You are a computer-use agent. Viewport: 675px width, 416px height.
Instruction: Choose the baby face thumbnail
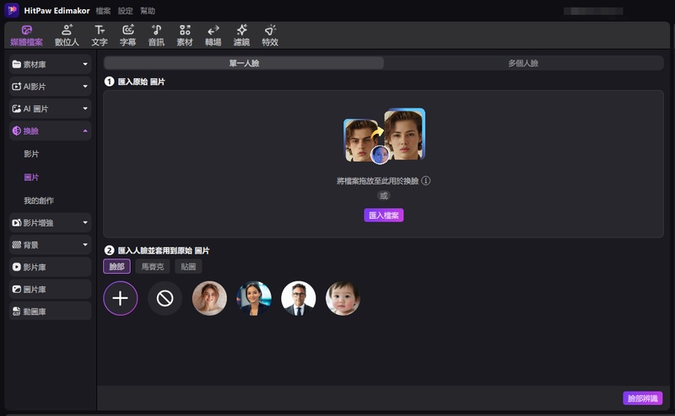click(343, 298)
